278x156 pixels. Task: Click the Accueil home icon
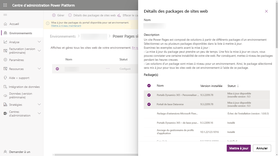pos(5,24)
